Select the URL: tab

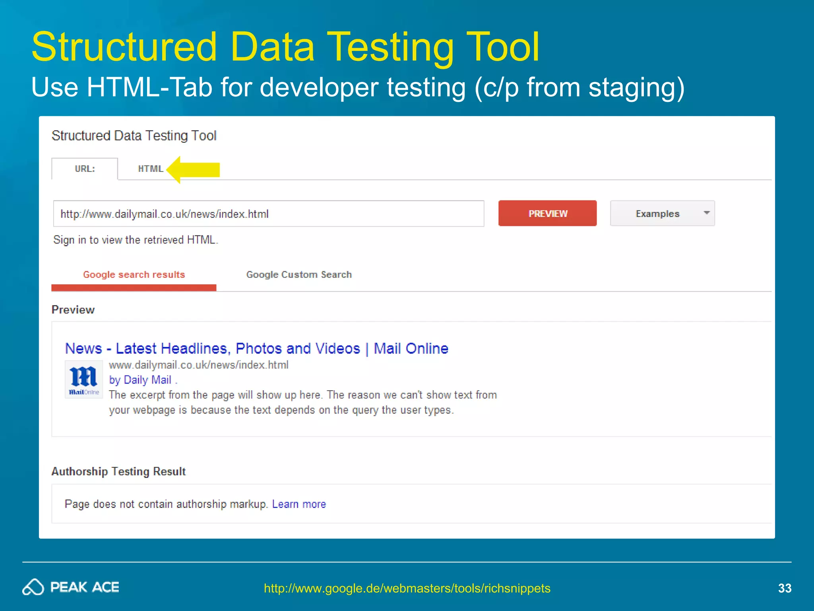point(85,169)
